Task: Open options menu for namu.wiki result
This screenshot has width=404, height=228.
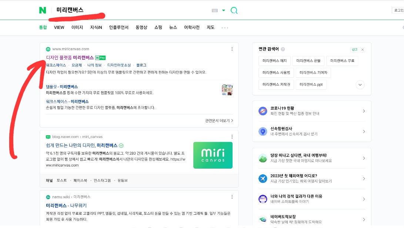Action: pyautogui.click(x=232, y=197)
